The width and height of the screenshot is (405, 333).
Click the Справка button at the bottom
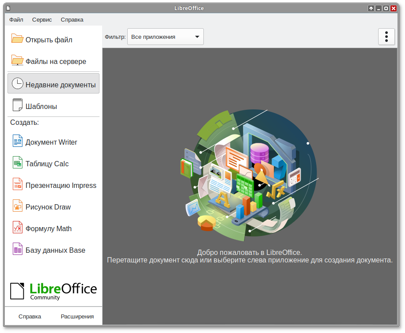point(30,316)
